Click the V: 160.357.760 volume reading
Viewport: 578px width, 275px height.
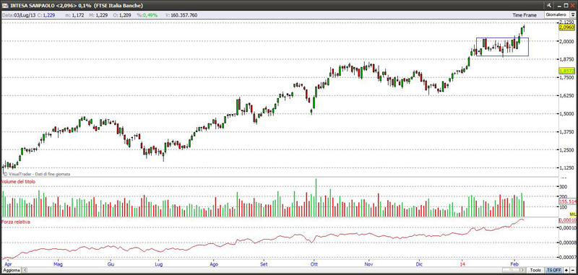181,15
